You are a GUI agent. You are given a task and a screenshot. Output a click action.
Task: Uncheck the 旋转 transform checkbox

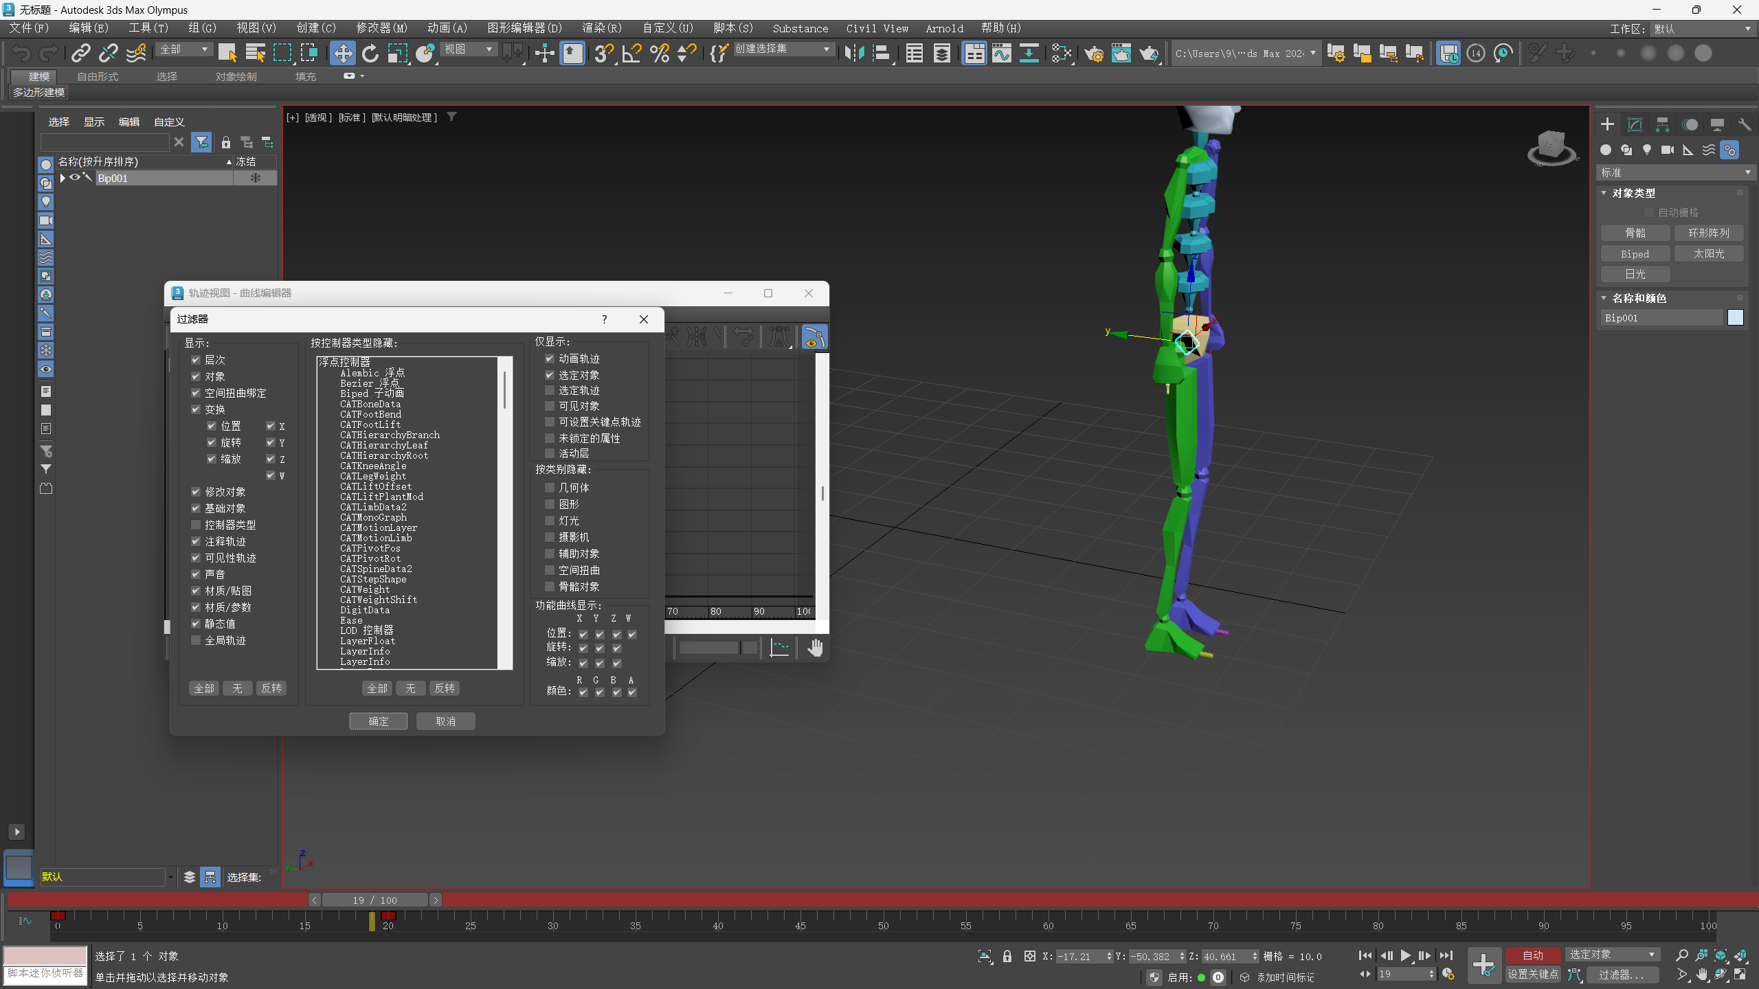[x=212, y=442]
